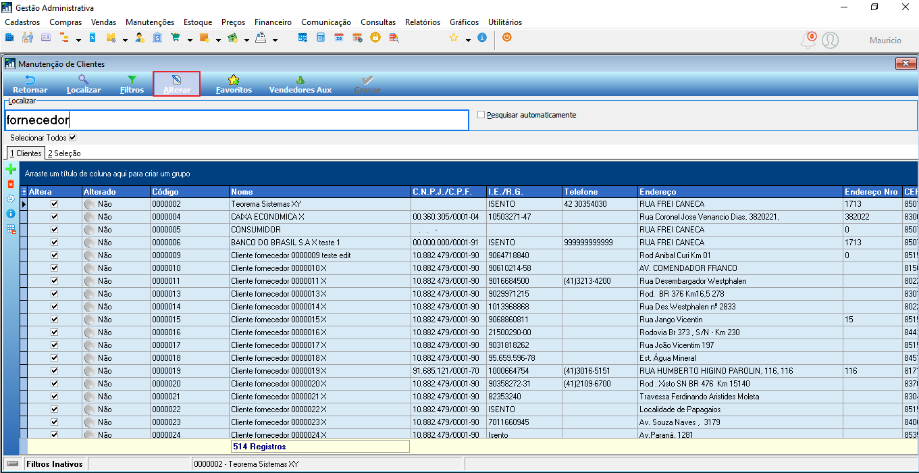
Task: Open the bank building toolbar icon
Action: point(157,38)
